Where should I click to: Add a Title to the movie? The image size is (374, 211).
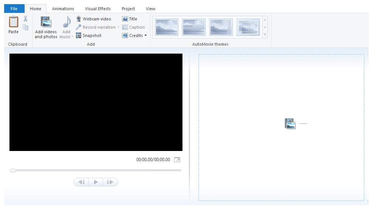click(x=130, y=19)
